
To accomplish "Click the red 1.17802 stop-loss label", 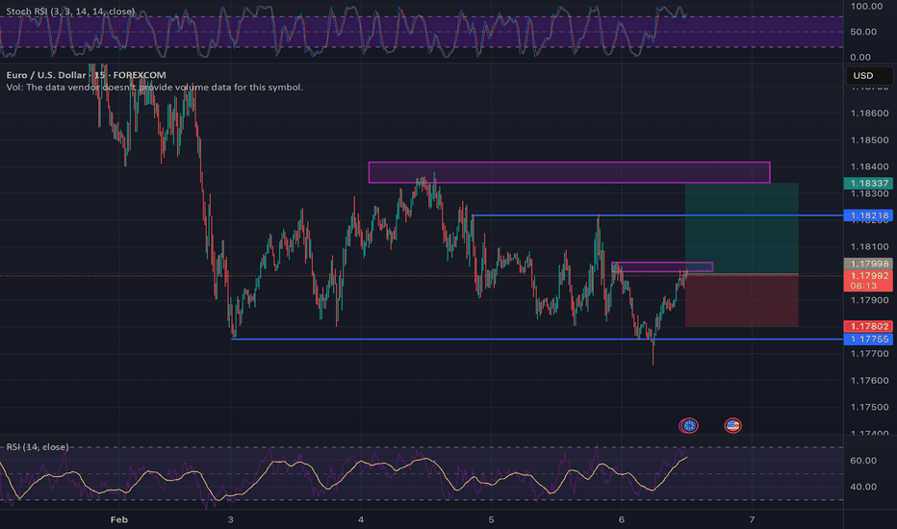I will 868,327.
